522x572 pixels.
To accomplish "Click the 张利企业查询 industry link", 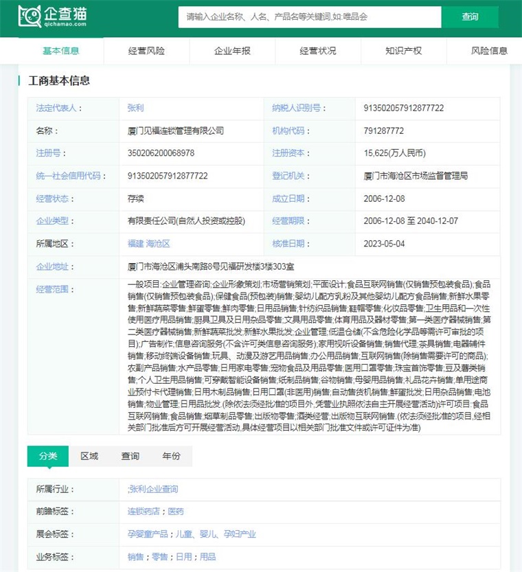I will tap(153, 489).
